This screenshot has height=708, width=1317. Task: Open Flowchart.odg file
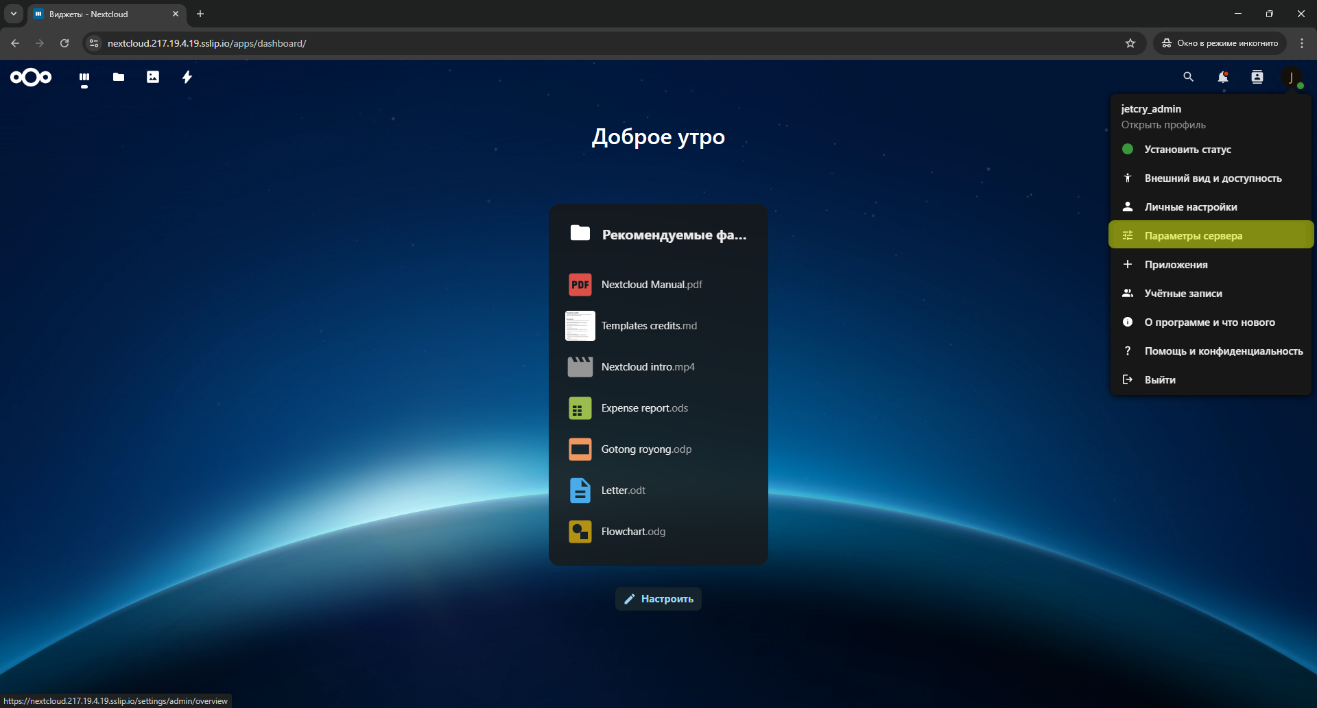(x=658, y=532)
